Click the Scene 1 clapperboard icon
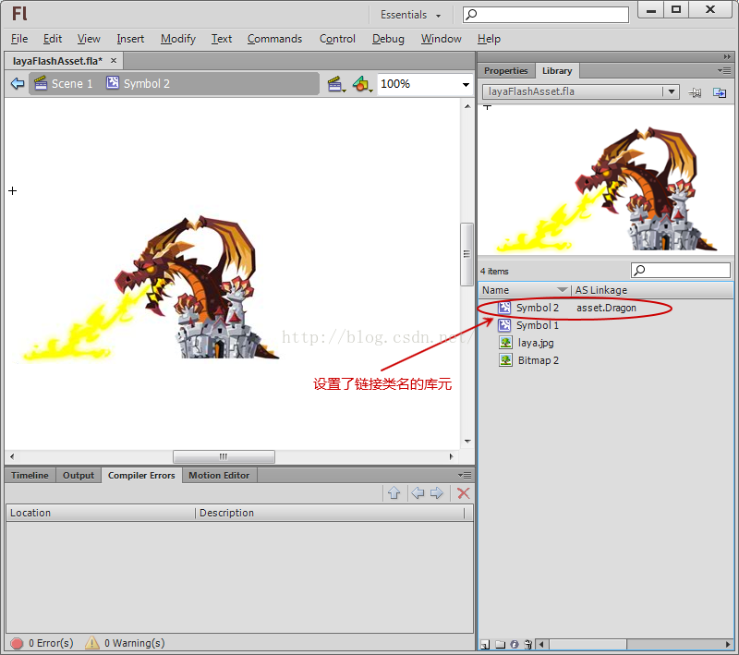This screenshot has width=739, height=655. coord(41,83)
